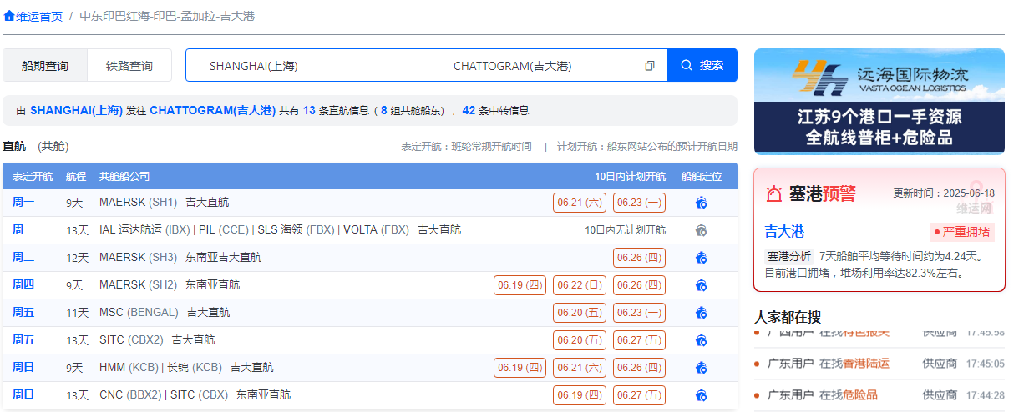Open ship tracking for MSC (BENGAL) row
Screen dimensions: 1029x412
702,313
